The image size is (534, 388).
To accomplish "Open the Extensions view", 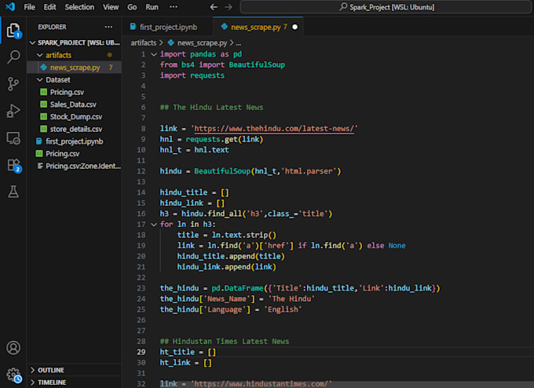I will [13, 164].
